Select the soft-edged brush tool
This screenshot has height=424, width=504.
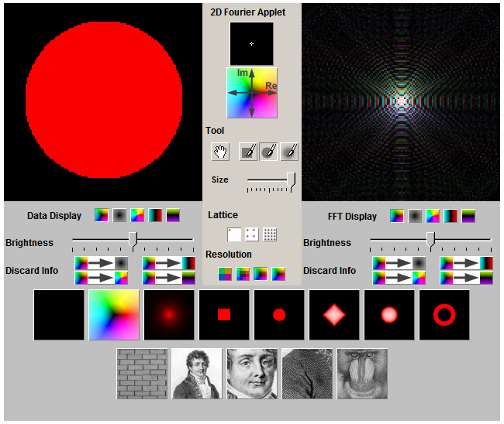pyautogui.click(x=288, y=152)
